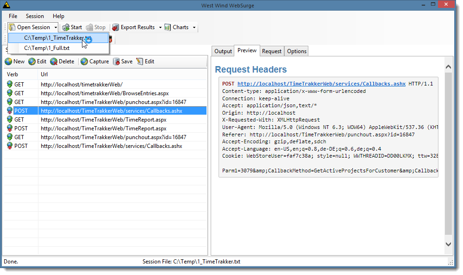Select the GET timetrakkerWeb/ root row icon
This screenshot has width=463, height=275.
(x=10, y=84)
